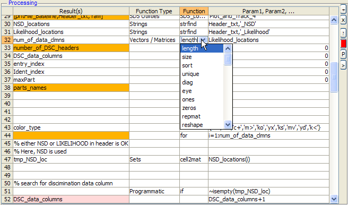Click the 'cell2mat' function cell
348x205 pixels.
pos(194,159)
